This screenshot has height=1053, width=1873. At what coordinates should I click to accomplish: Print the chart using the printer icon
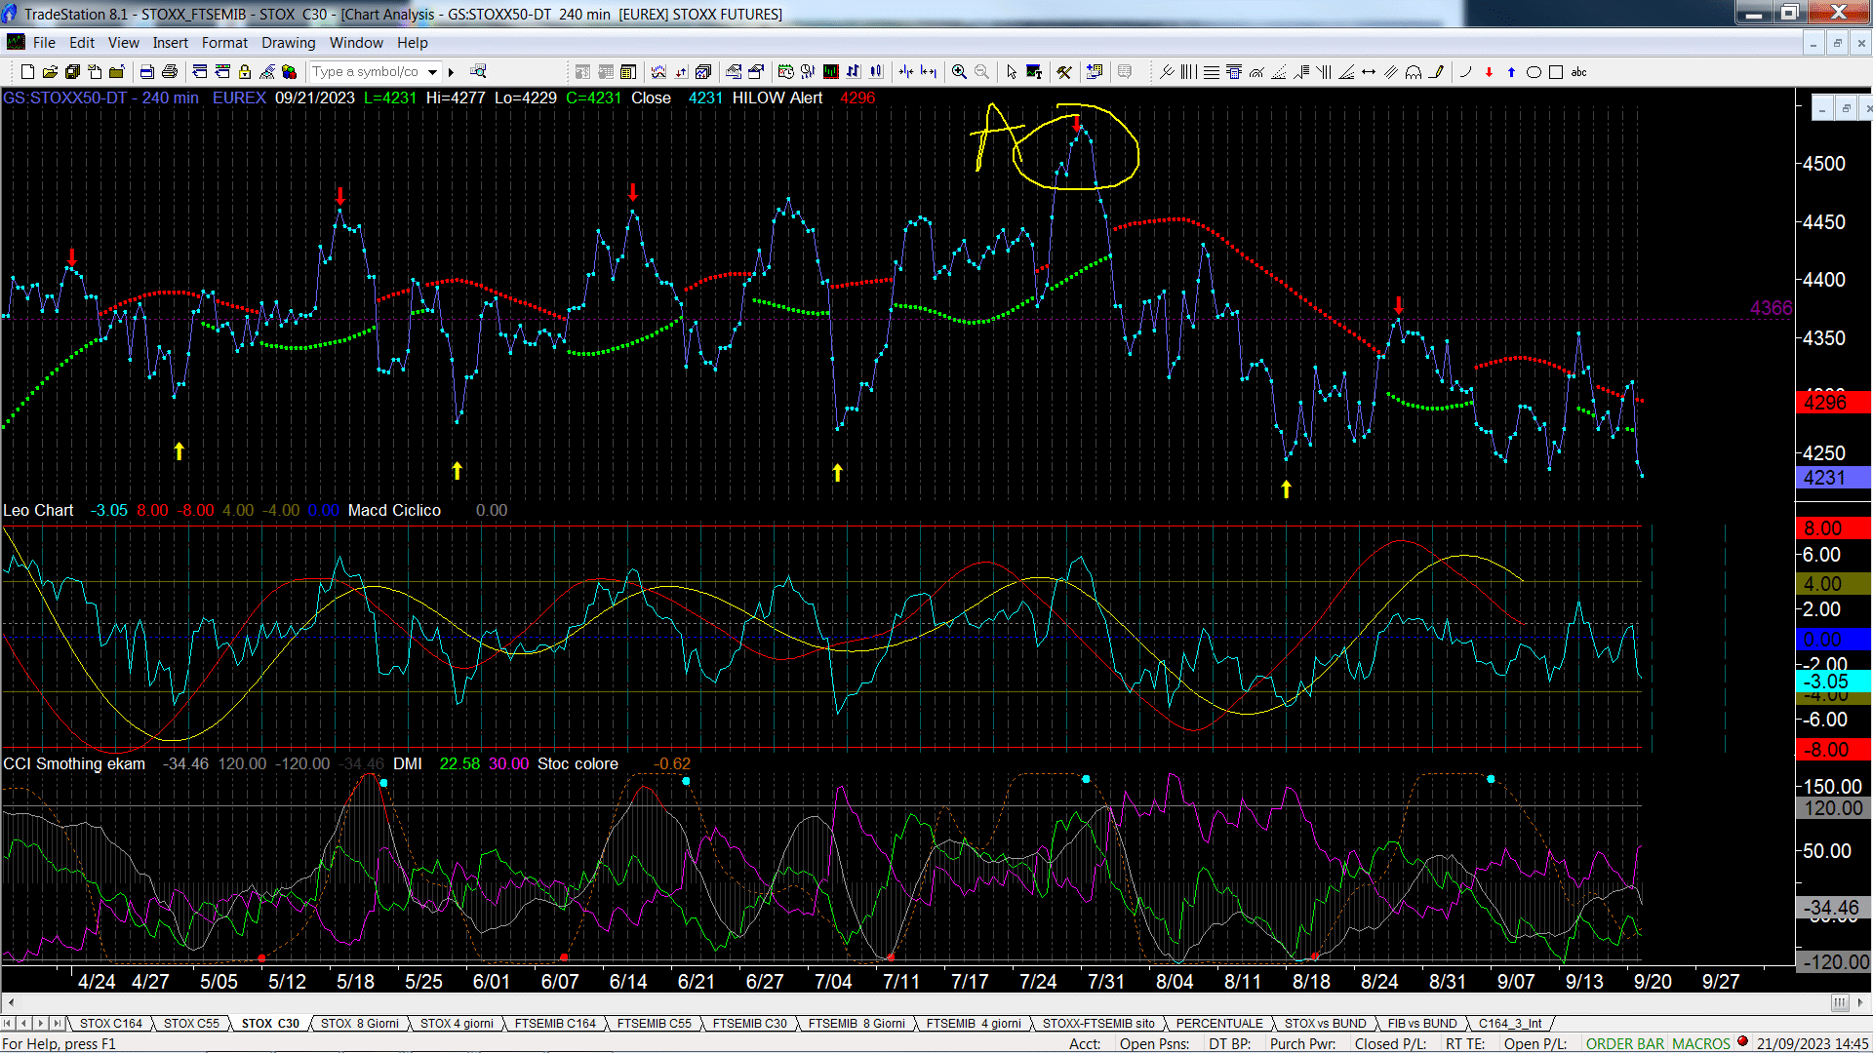pyautogui.click(x=170, y=72)
